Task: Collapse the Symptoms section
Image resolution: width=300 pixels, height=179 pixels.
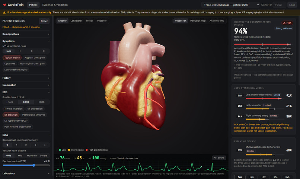Action: 26,41
